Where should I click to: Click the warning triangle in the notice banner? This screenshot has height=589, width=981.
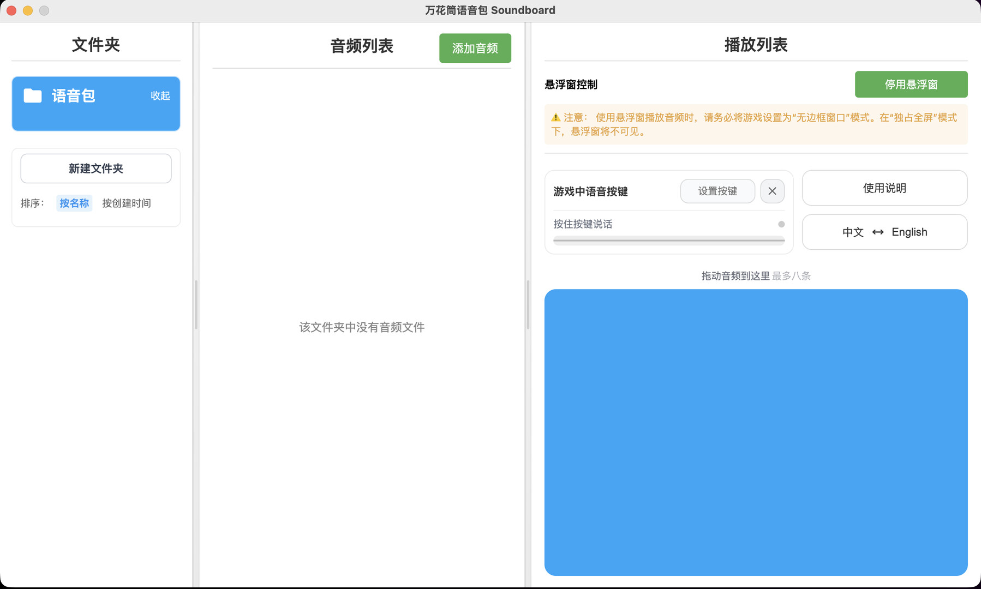tap(555, 117)
